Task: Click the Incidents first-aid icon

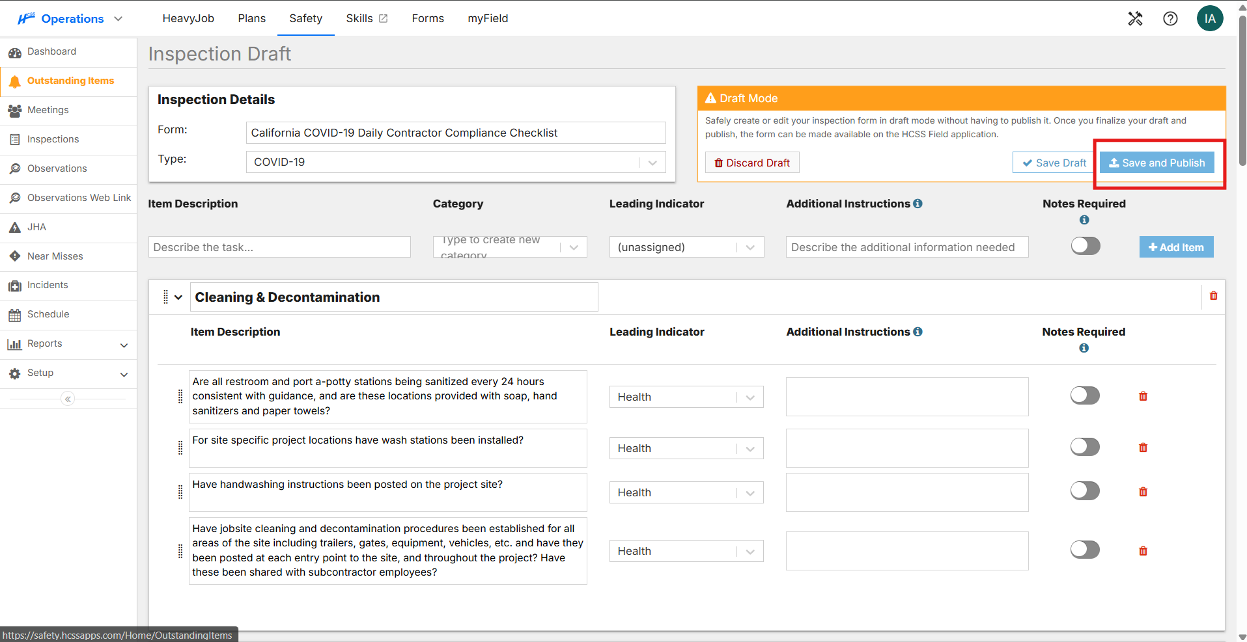Action: click(14, 286)
